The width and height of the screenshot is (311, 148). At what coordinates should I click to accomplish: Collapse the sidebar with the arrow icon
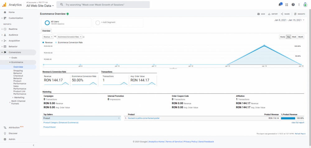(x=33, y=145)
